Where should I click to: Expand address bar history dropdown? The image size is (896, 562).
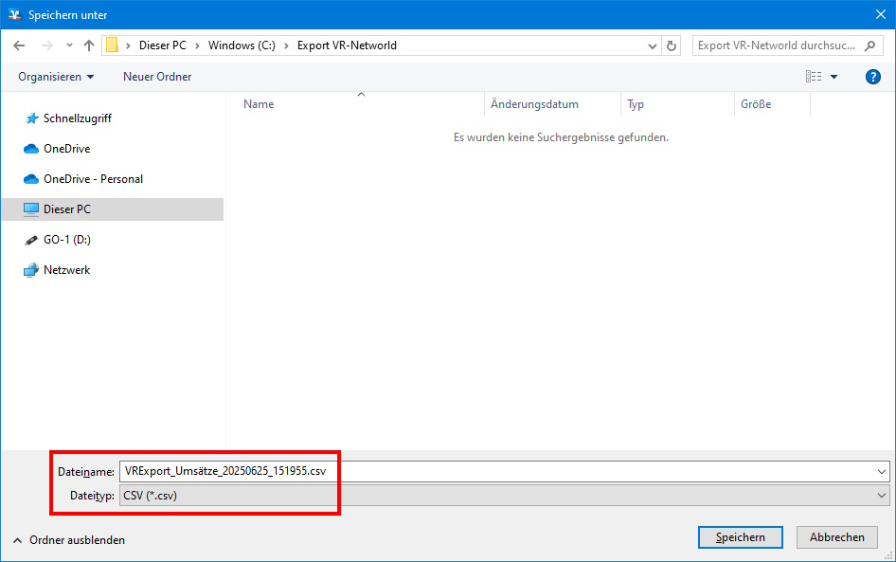coord(652,46)
